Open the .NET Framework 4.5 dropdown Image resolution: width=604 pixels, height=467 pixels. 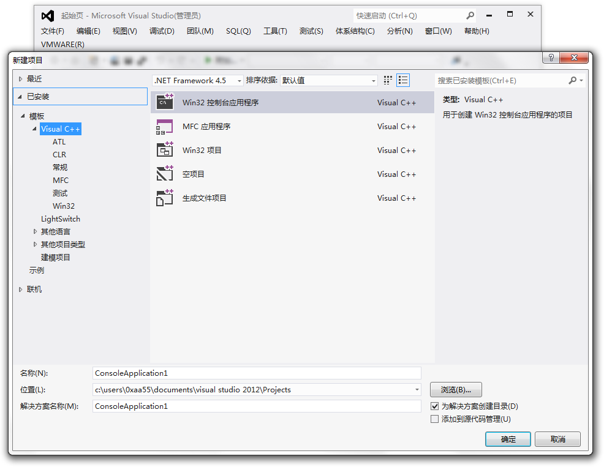pyautogui.click(x=198, y=80)
